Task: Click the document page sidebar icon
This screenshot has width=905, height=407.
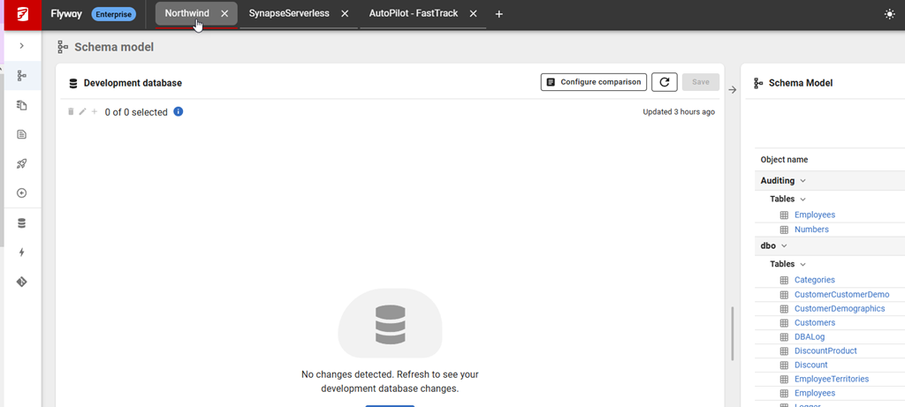Action: [21, 134]
